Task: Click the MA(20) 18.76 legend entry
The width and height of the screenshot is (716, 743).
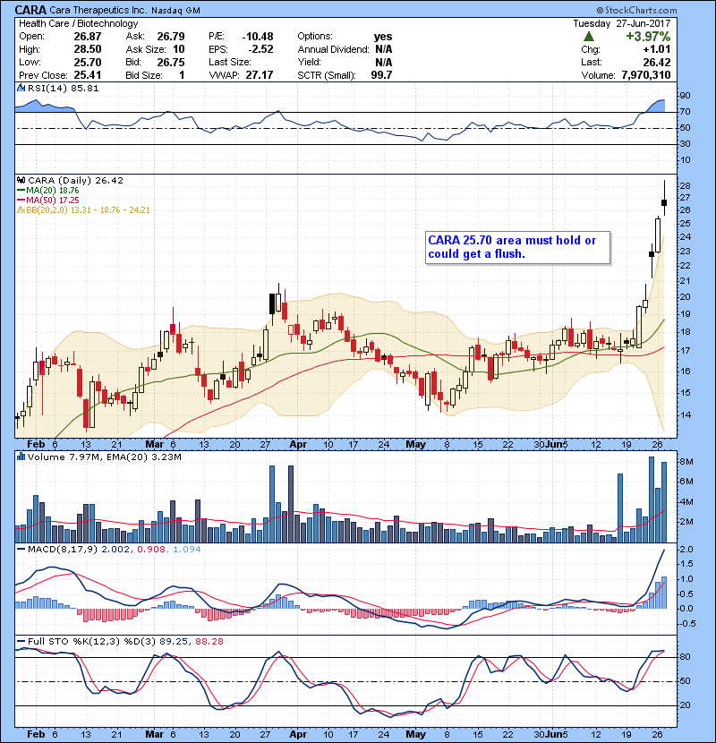Action: click(x=48, y=190)
